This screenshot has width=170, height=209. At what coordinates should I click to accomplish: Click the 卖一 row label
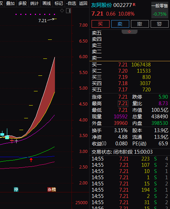pos(97,58)
